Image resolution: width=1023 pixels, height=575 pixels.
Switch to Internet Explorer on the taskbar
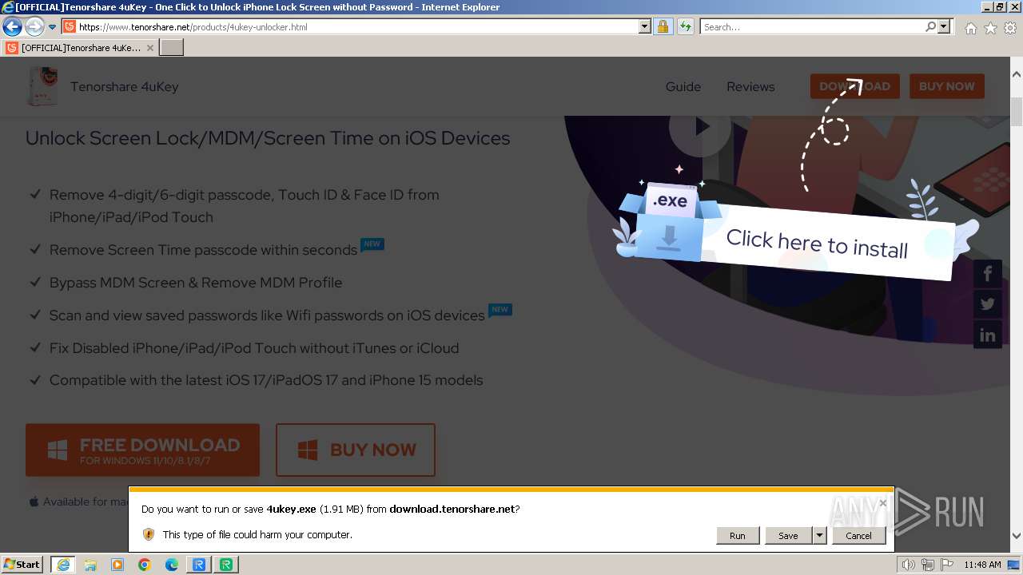[62, 565]
